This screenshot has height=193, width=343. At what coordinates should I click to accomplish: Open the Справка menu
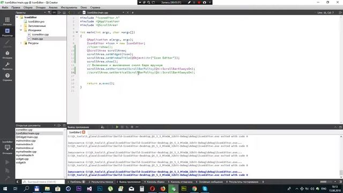pos(95,8)
